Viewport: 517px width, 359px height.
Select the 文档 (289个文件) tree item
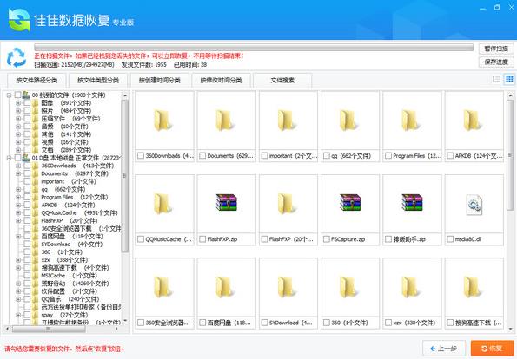[x=66, y=150]
